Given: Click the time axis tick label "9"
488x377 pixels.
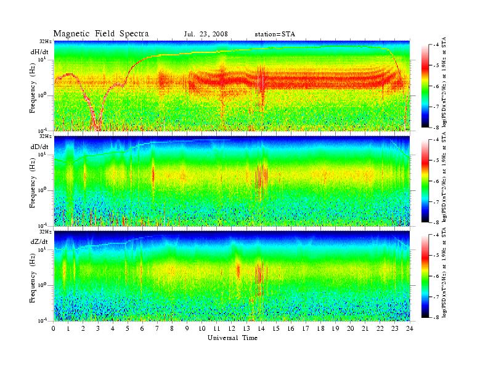Looking at the screenshot, I should point(187,328).
